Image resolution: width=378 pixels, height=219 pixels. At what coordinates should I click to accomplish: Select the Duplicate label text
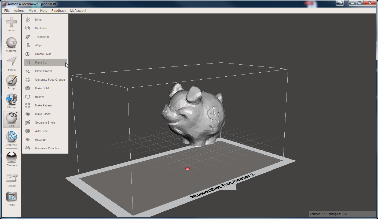click(41, 28)
